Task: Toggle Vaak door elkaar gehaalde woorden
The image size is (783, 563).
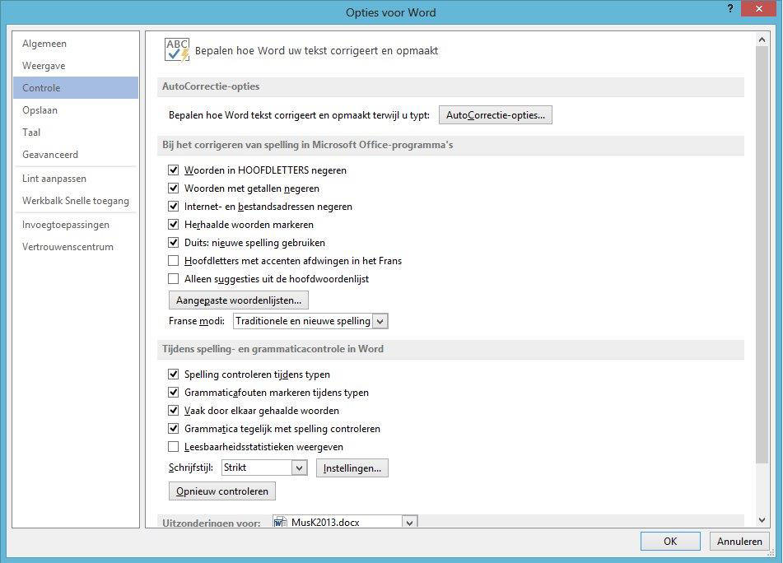Action: (x=173, y=410)
